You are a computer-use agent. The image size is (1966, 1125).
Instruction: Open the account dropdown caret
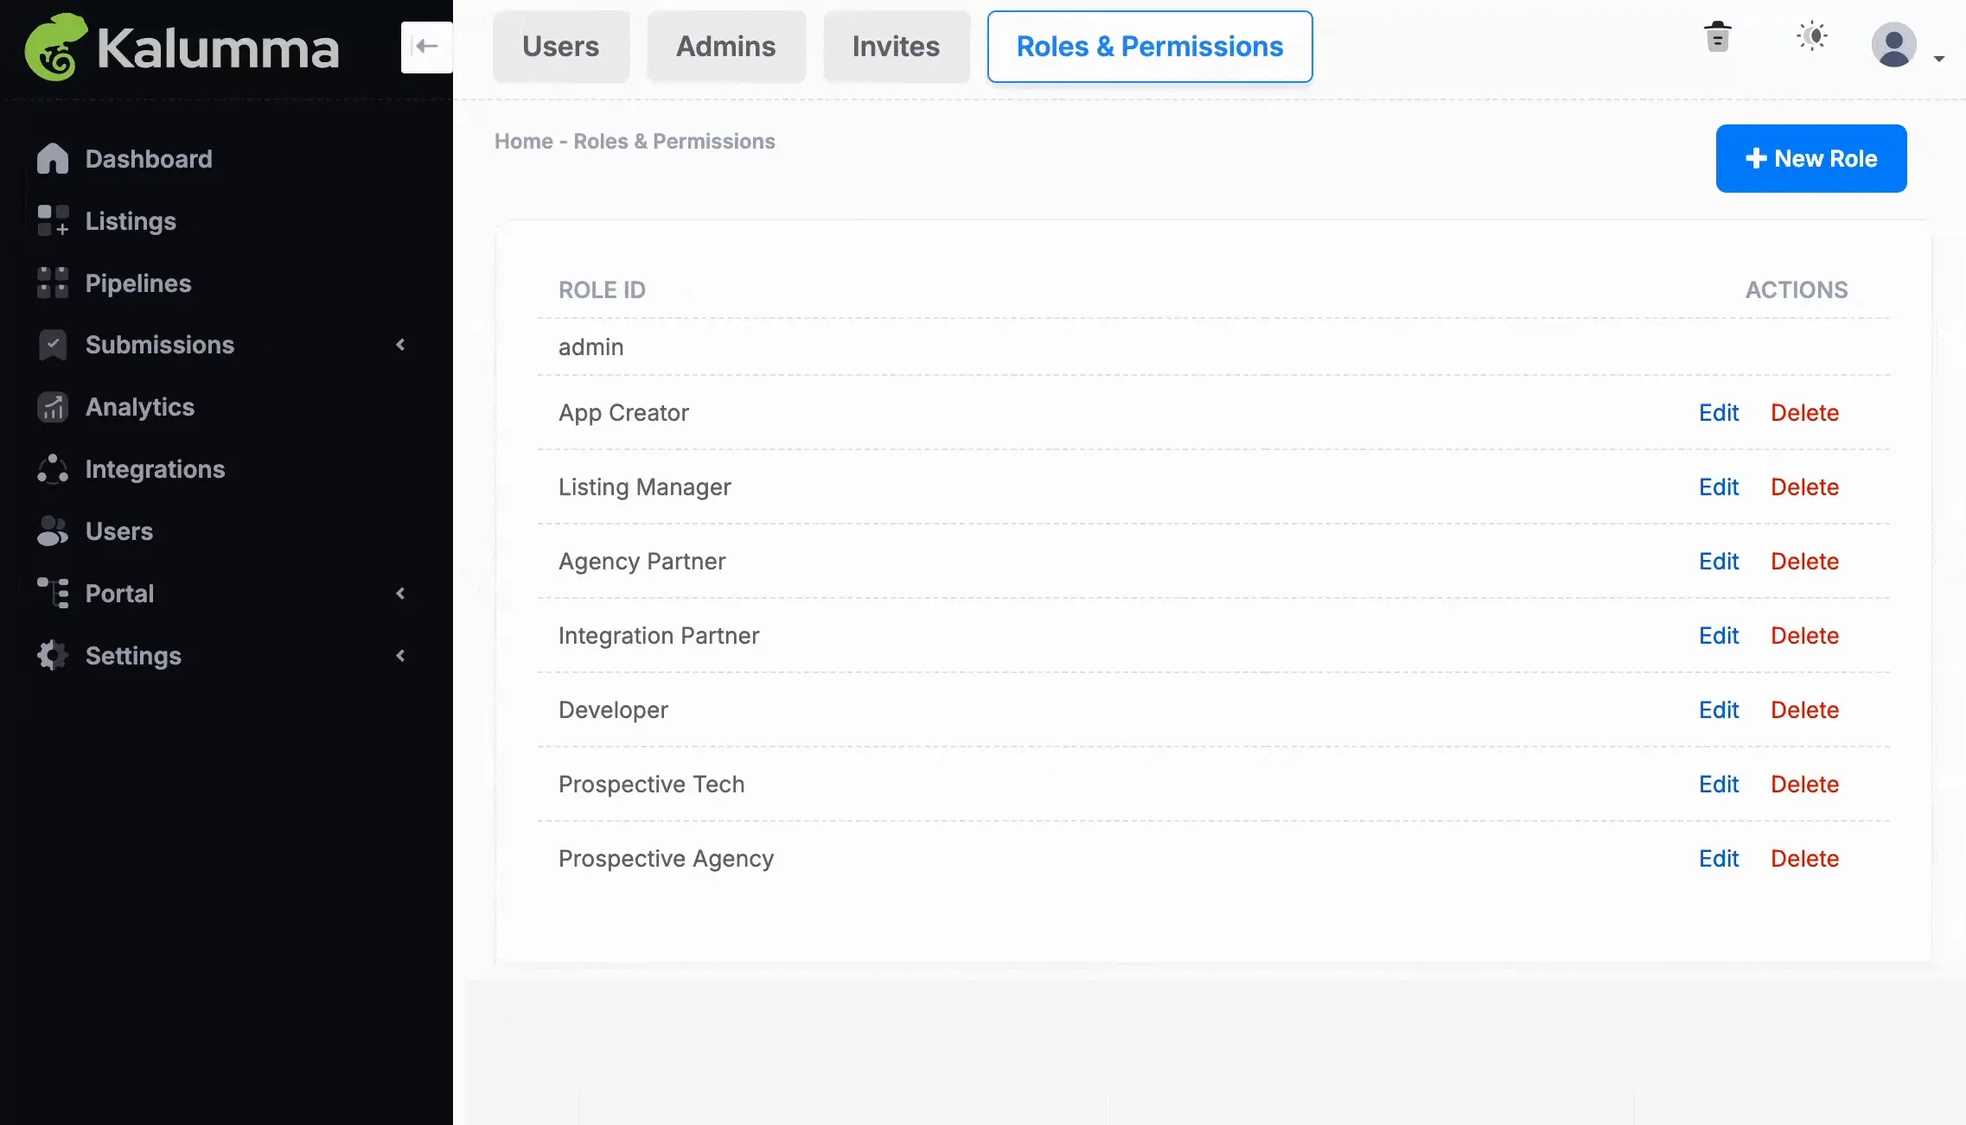tap(1939, 59)
